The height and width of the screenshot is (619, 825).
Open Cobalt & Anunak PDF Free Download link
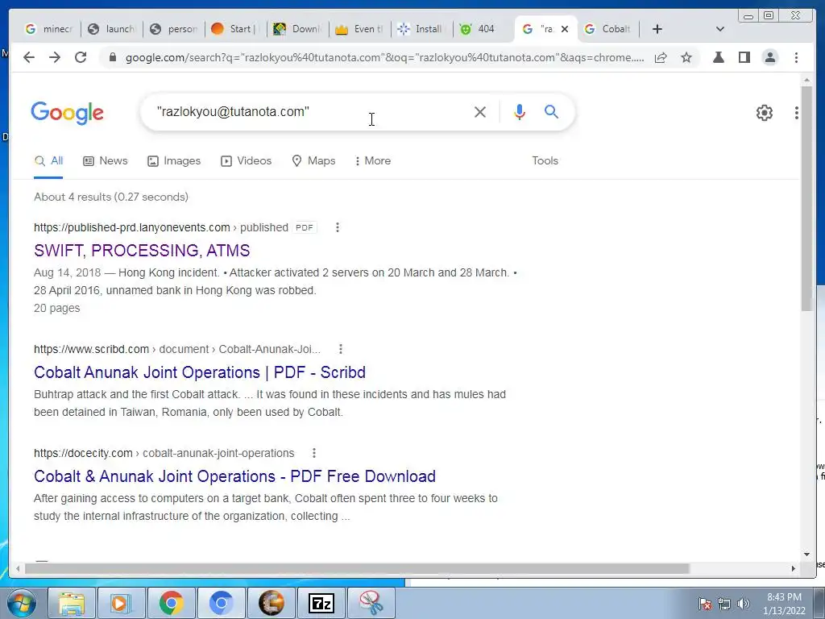click(234, 476)
